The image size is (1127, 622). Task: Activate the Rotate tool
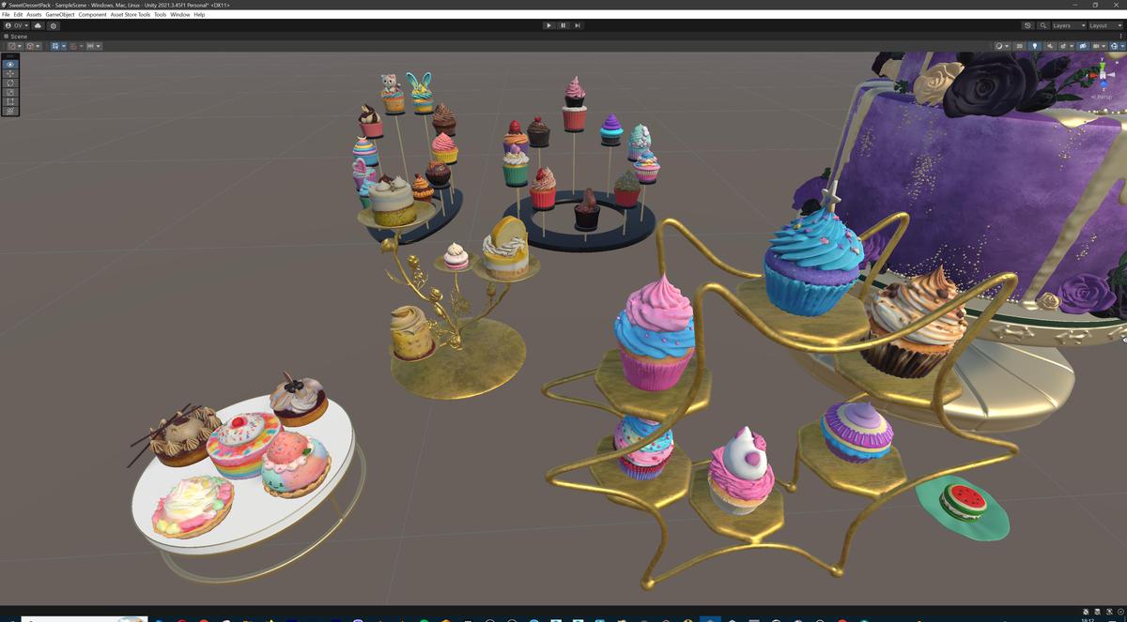pos(8,83)
